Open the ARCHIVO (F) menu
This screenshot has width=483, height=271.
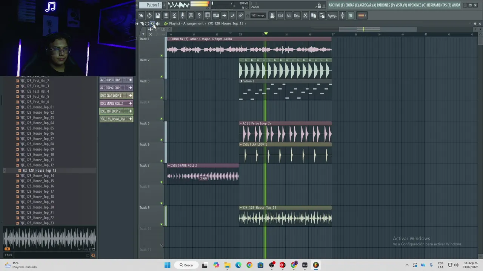[337, 5]
